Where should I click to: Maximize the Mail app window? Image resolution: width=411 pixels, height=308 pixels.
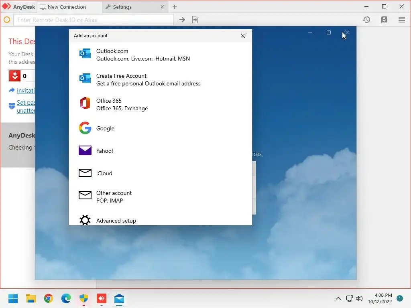328,32
